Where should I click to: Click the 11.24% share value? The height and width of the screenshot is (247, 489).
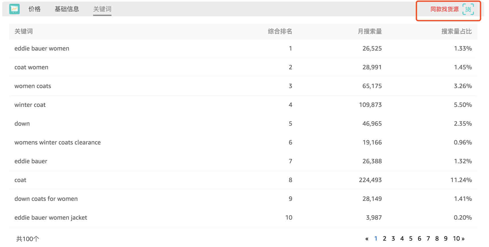pyautogui.click(x=461, y=180)
